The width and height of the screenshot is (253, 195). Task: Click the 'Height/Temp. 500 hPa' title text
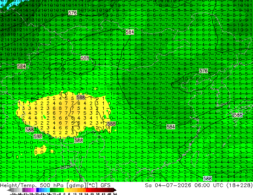pyautogui.click(x=32, y=185)
